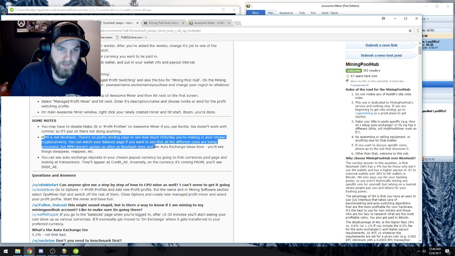Image resolution: width=455 pixels, height=256 pixels.
Task: Open the Windows Start menu
Action: tap(6, 251)
